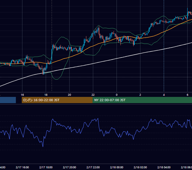Click the 2/18 00:00 date label

(x=117, y=167)
